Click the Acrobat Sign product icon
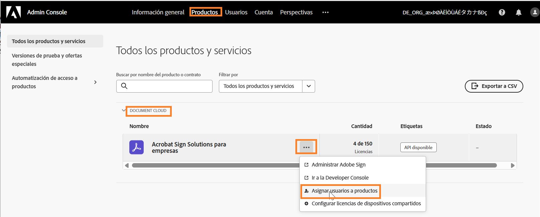This screenshot has width=540, height=217. tap(136, 147)
